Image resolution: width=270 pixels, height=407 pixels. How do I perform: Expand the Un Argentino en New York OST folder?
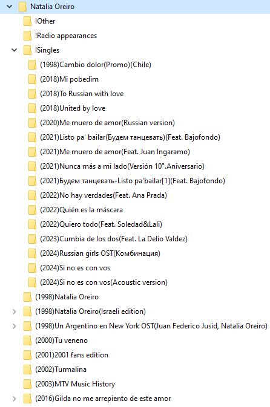click(x=15, y=326)
